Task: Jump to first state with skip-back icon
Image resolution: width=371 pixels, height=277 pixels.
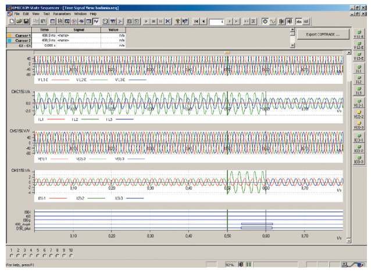Action: (x=196, y=22)
